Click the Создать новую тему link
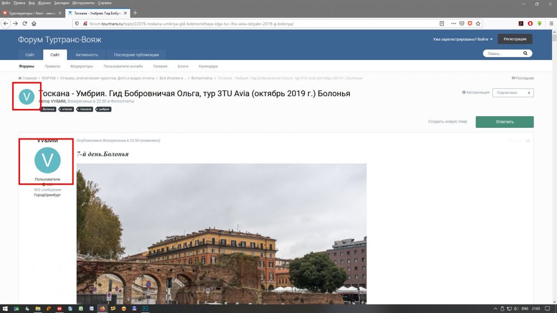 tap(447, 122)
